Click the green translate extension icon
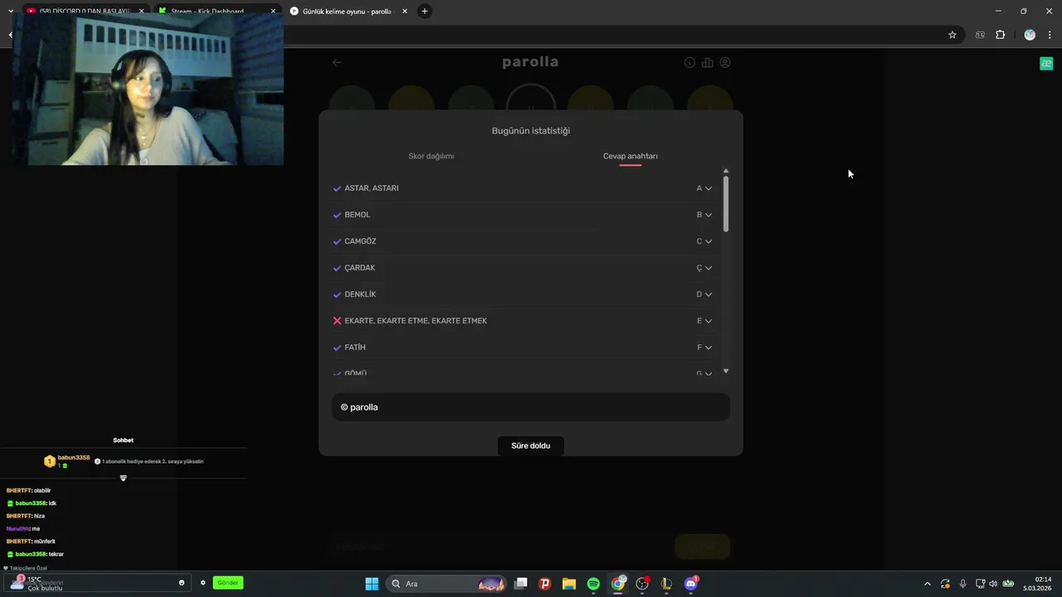 pyautogui.click(x=1046, y=64)
